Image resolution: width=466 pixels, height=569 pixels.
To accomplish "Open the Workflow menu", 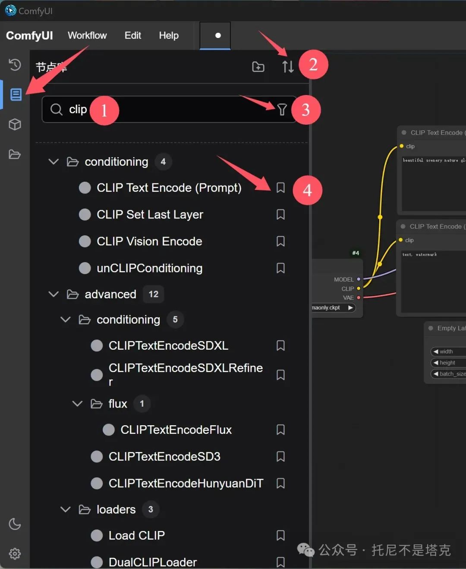I will click(87, 35).
